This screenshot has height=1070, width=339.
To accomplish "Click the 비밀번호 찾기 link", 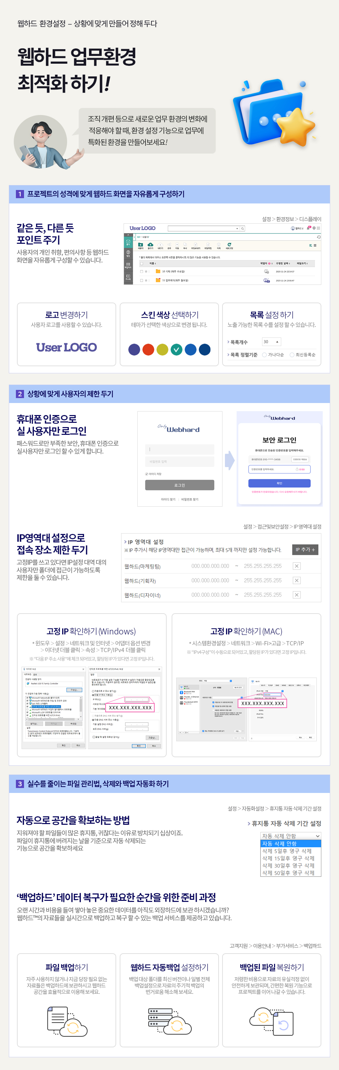I will [190, 499].
